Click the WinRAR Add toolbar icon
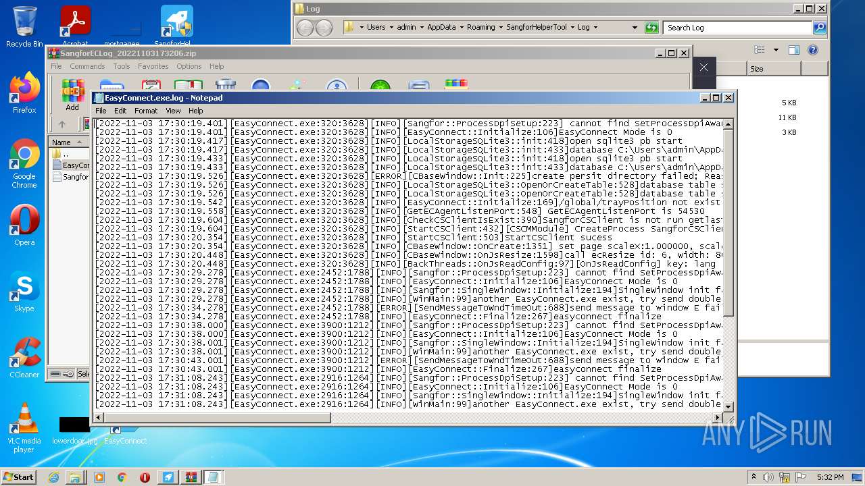865x486 pixels. click(x=72, y=94)
